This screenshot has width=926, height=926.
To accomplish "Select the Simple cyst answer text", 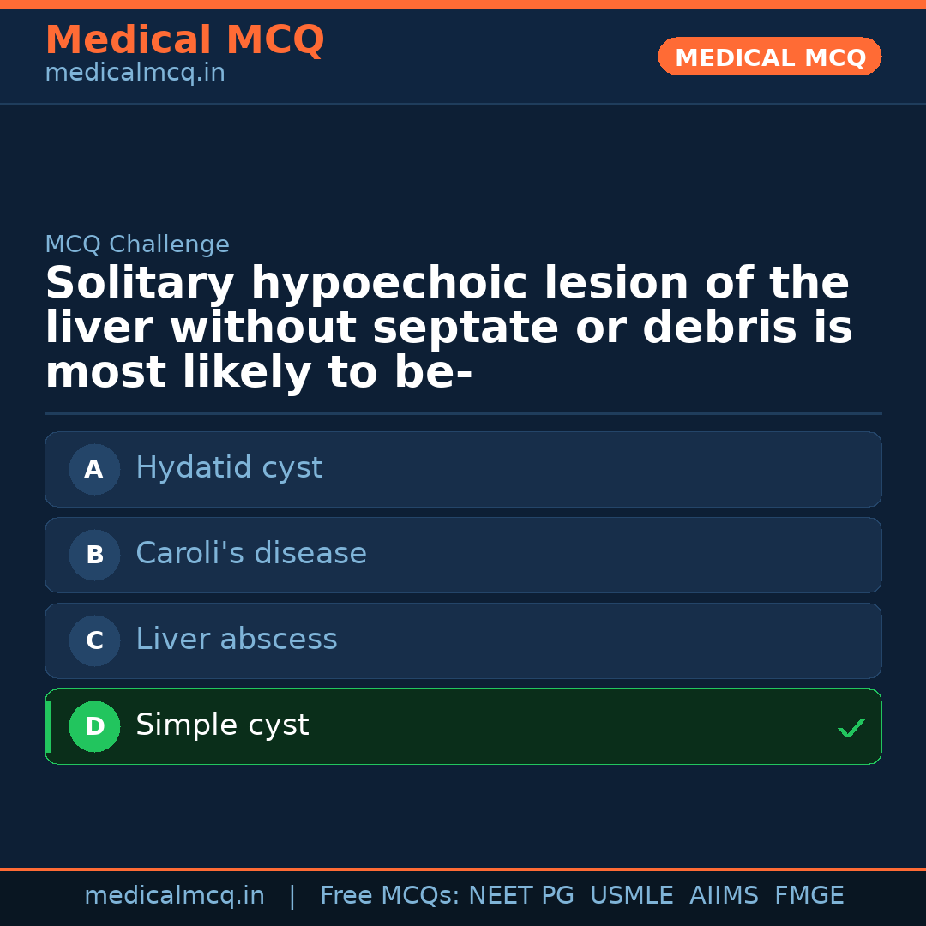I will [x=222, y=725].
